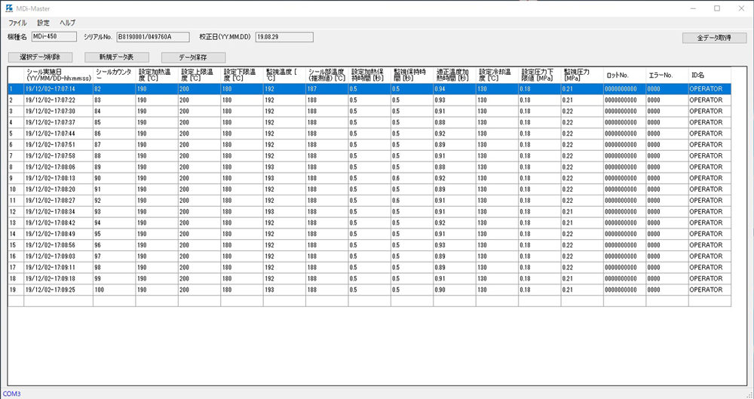
Task: Click the 校正日 field showing 19.08.29
Action: click(284, 36)
